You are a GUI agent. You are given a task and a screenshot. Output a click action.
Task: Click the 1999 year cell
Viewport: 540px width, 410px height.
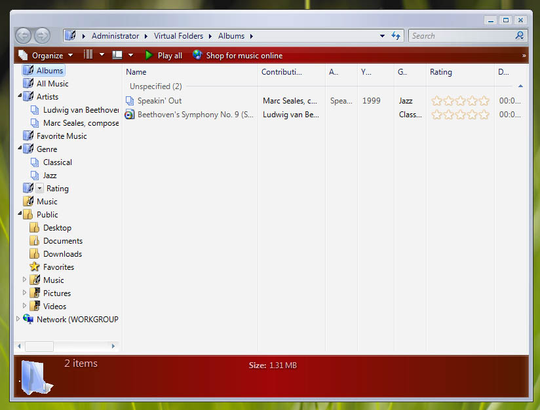coord(371,101)
